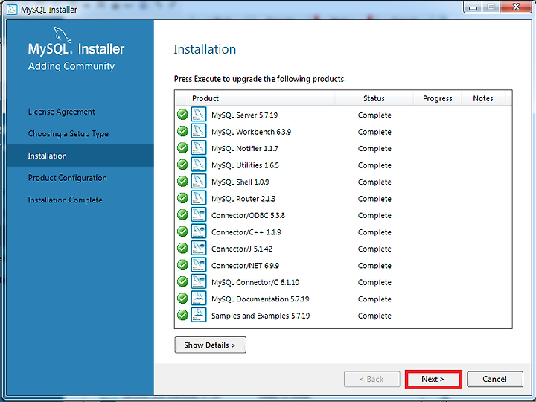Click green checkmark beside MySQL Connector/C 6.1.10

click(182, 282)
